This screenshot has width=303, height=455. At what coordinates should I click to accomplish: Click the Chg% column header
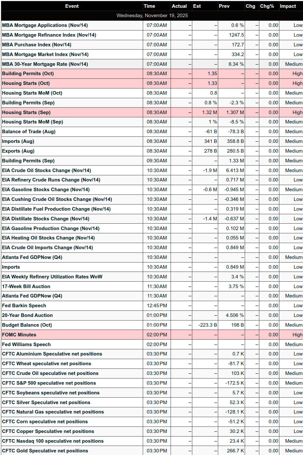click(267, 6)
